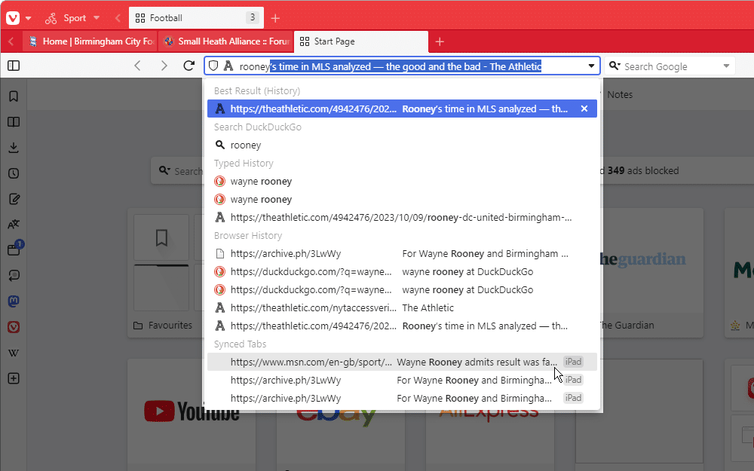Open the Wikipedia web panel

click(14, 353)
